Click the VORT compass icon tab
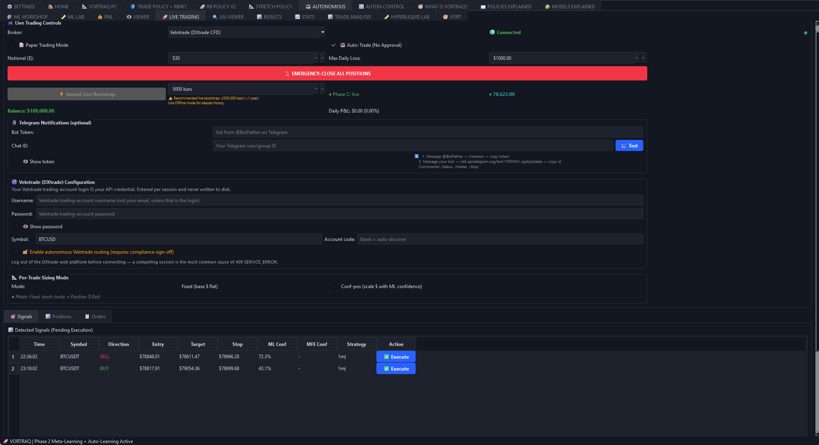Screen dimensions: 819x445 coord(452,17)
